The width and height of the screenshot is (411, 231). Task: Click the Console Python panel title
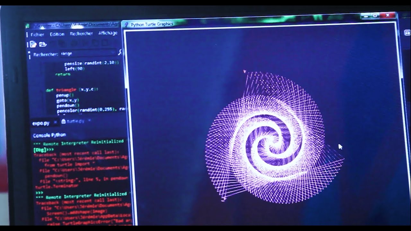(49, 135)
